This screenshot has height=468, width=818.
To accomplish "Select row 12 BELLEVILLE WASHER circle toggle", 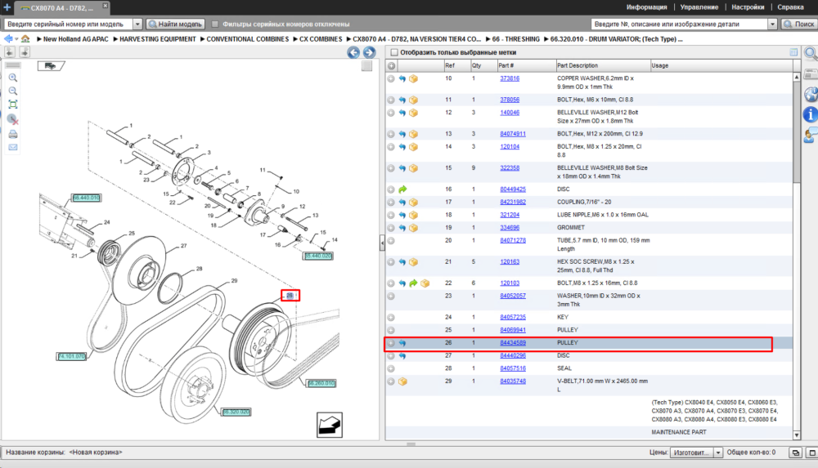I will coord(391,113).
